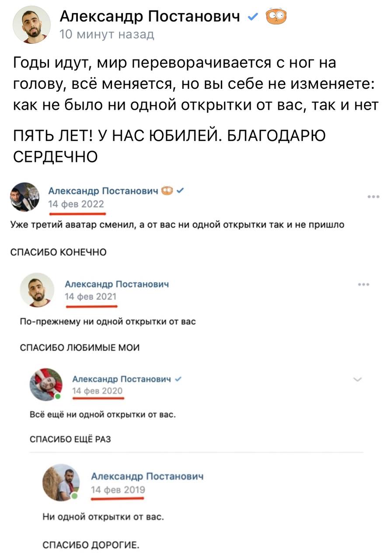The height and width of the screenshot is (560, 388).
Task: Open the '10 минут назад' timestamp
Action: pos(107,35)
